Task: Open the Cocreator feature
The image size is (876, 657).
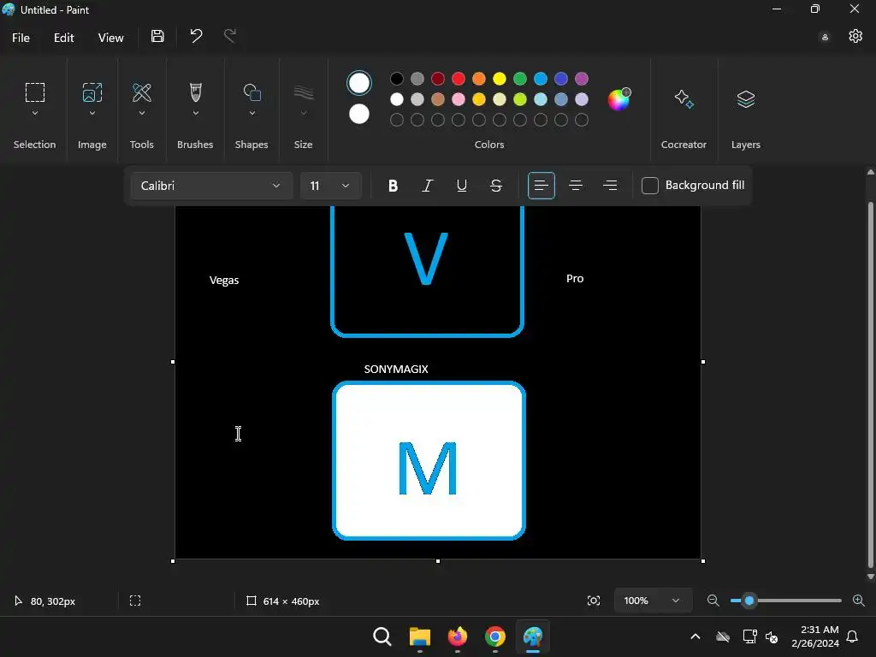Action: coord(684,99)
